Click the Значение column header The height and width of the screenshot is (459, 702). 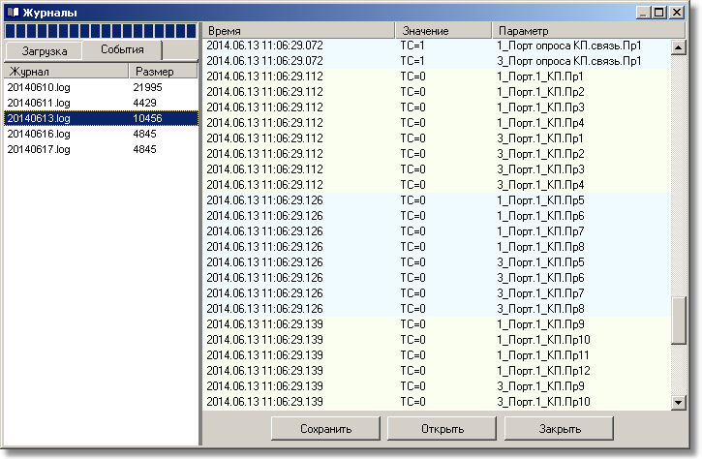pyautogui.click(x=443, y=31)
